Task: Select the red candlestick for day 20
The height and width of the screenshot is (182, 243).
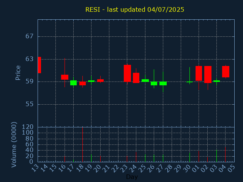Action: (x=100, y=80)
